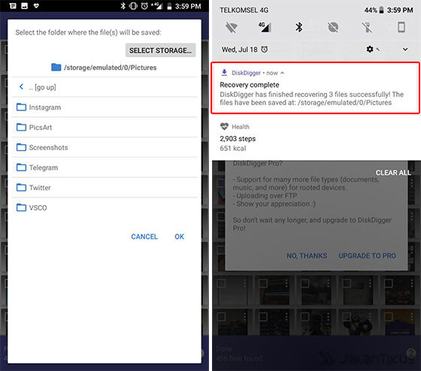Open the Telegram folder
Viewport: 421px width, 371px height.
(x=104, y=167)
